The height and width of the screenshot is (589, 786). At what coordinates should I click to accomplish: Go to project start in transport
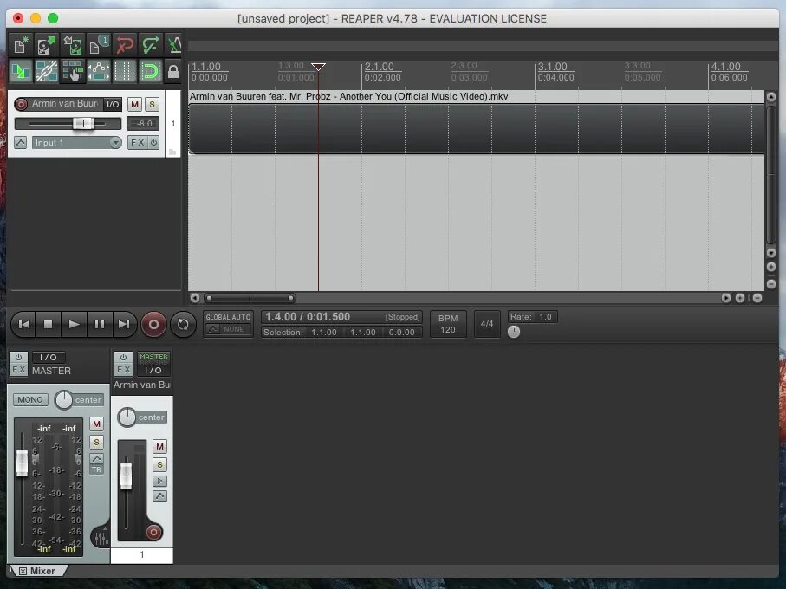(x=23, y=324)
